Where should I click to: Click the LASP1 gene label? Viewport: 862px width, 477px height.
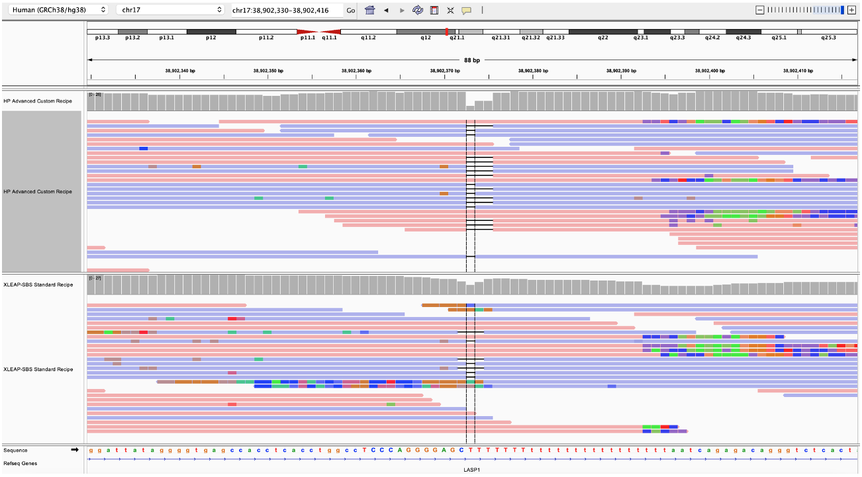[471, 470]
